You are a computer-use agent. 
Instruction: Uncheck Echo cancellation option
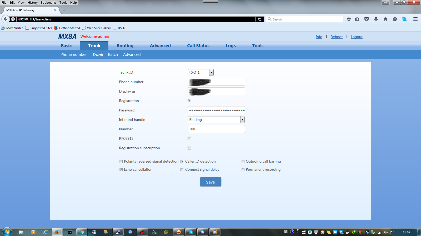121,170
